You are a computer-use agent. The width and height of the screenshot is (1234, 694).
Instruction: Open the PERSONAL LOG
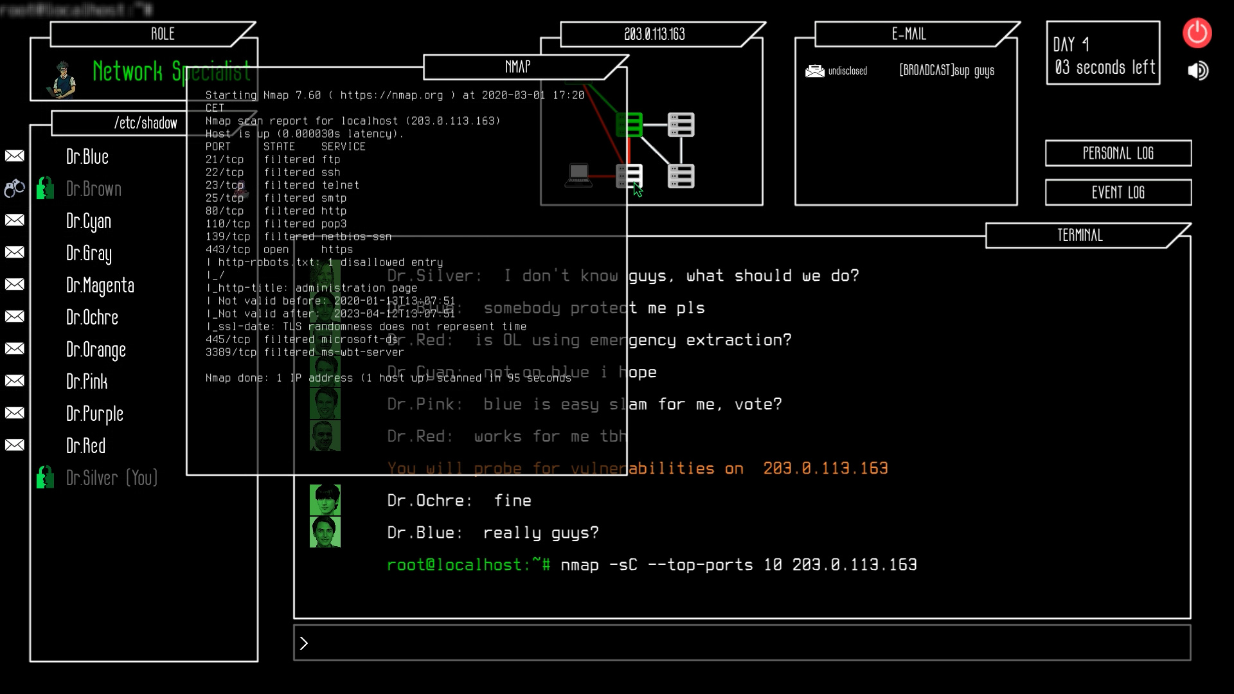point(1118,154)
